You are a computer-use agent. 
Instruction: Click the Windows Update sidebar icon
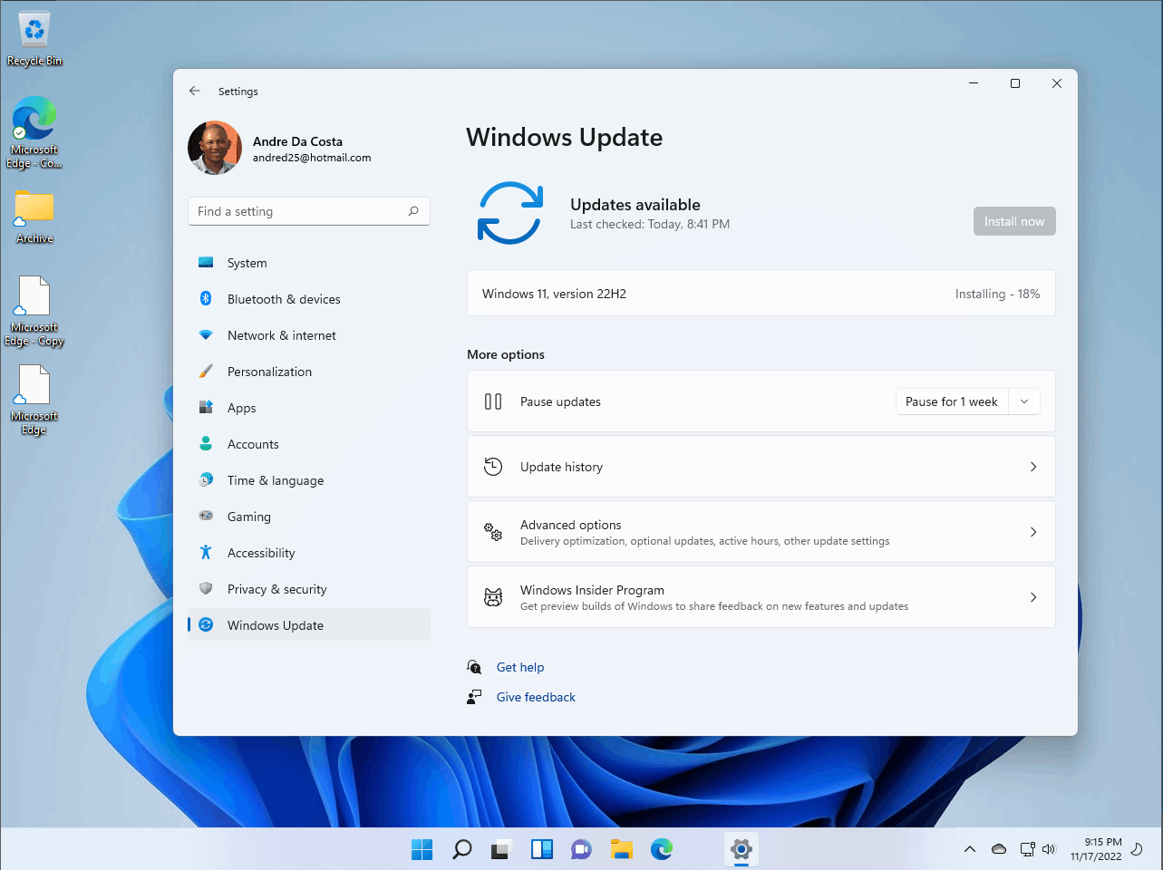pyautogui.click(x=206, y=624)
